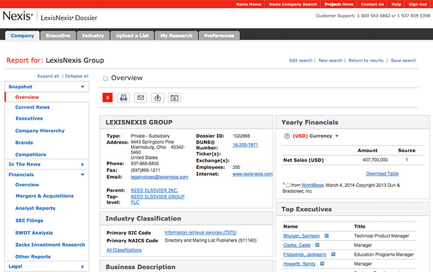This screenshot has height=272, width=433.
Task: Collapse the Financials section arrow
Action: 83,175
